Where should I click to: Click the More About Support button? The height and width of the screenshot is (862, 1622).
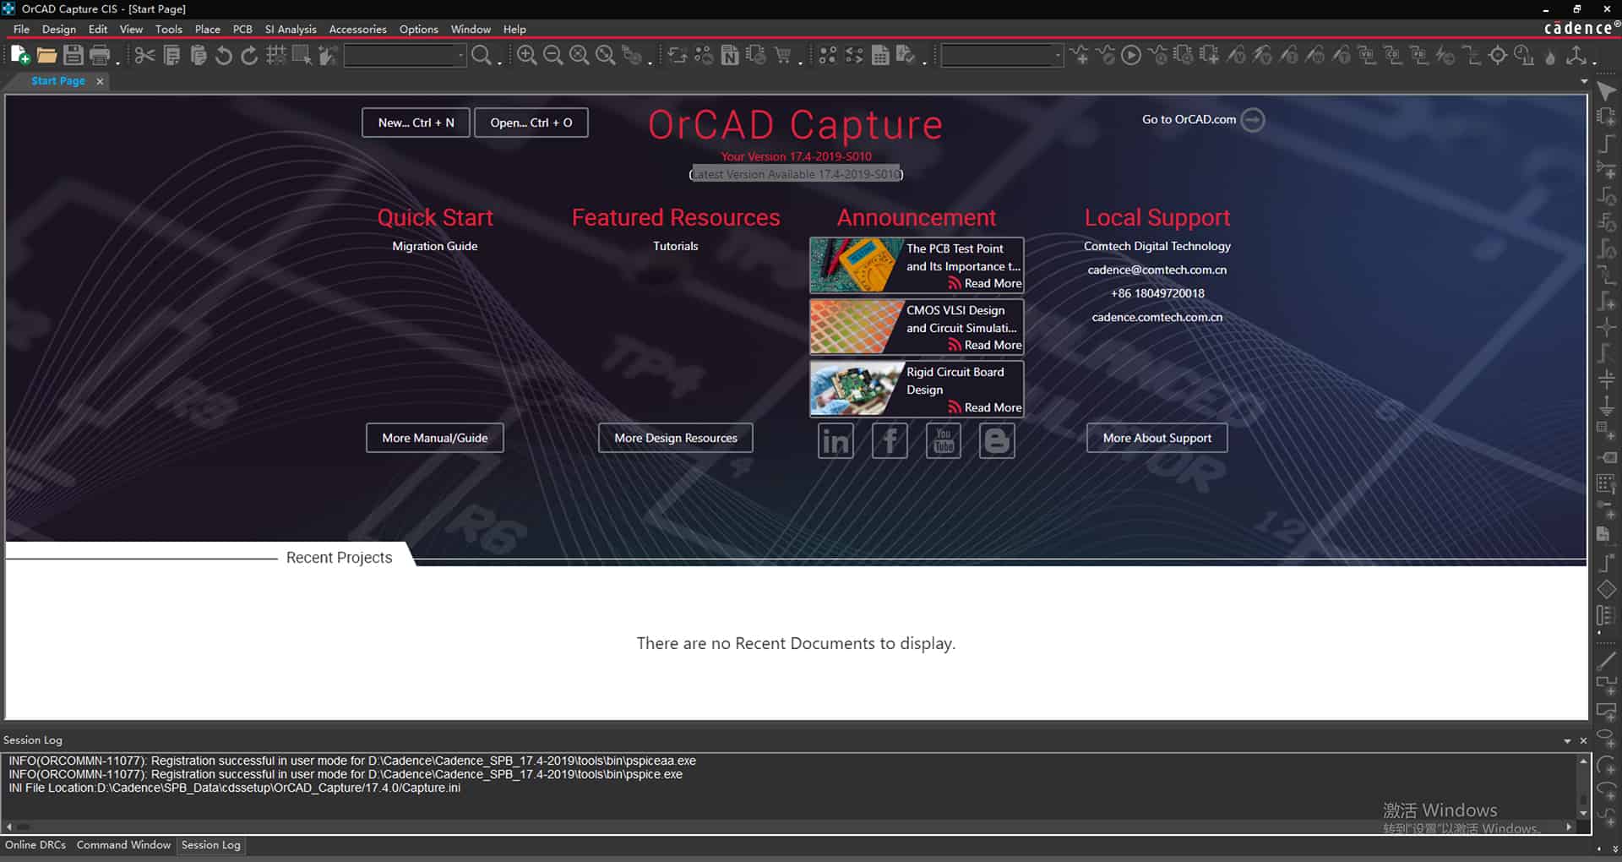(x=1157, y=438)
